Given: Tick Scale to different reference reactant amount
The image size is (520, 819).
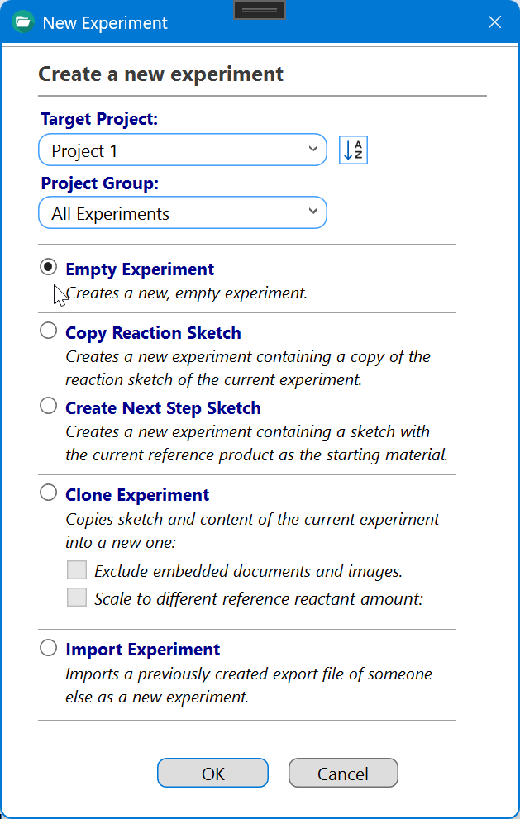Looking at the screenshot, I should click(x=77, y=598).
